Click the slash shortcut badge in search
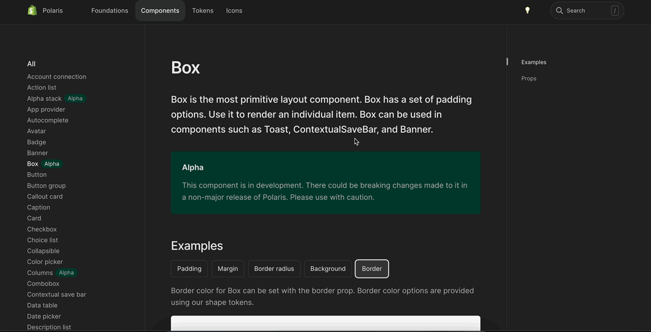Screen dimensions: 651x332 [614, 10]
